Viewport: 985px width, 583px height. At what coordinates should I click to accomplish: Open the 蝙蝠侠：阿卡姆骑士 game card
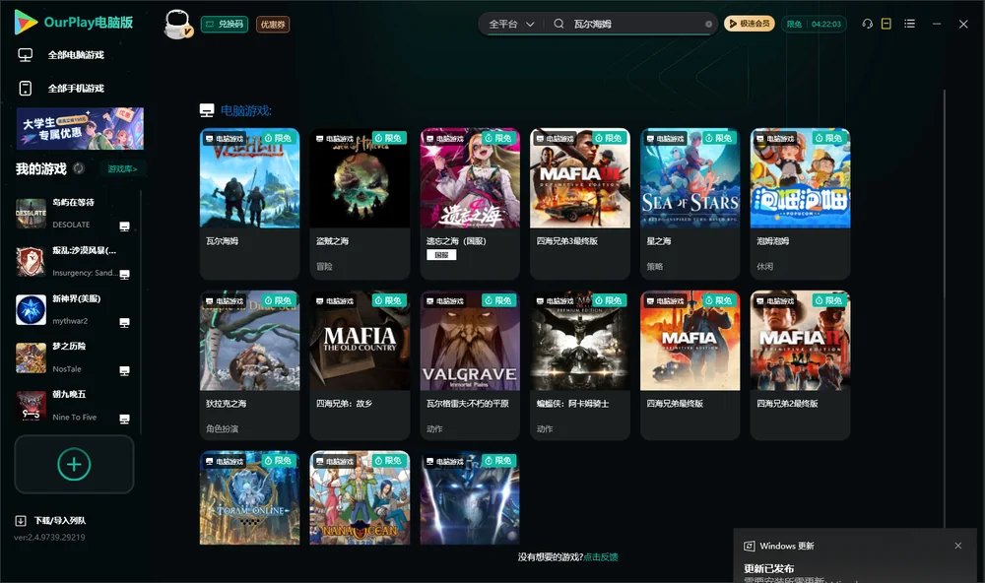click(580, 365)
